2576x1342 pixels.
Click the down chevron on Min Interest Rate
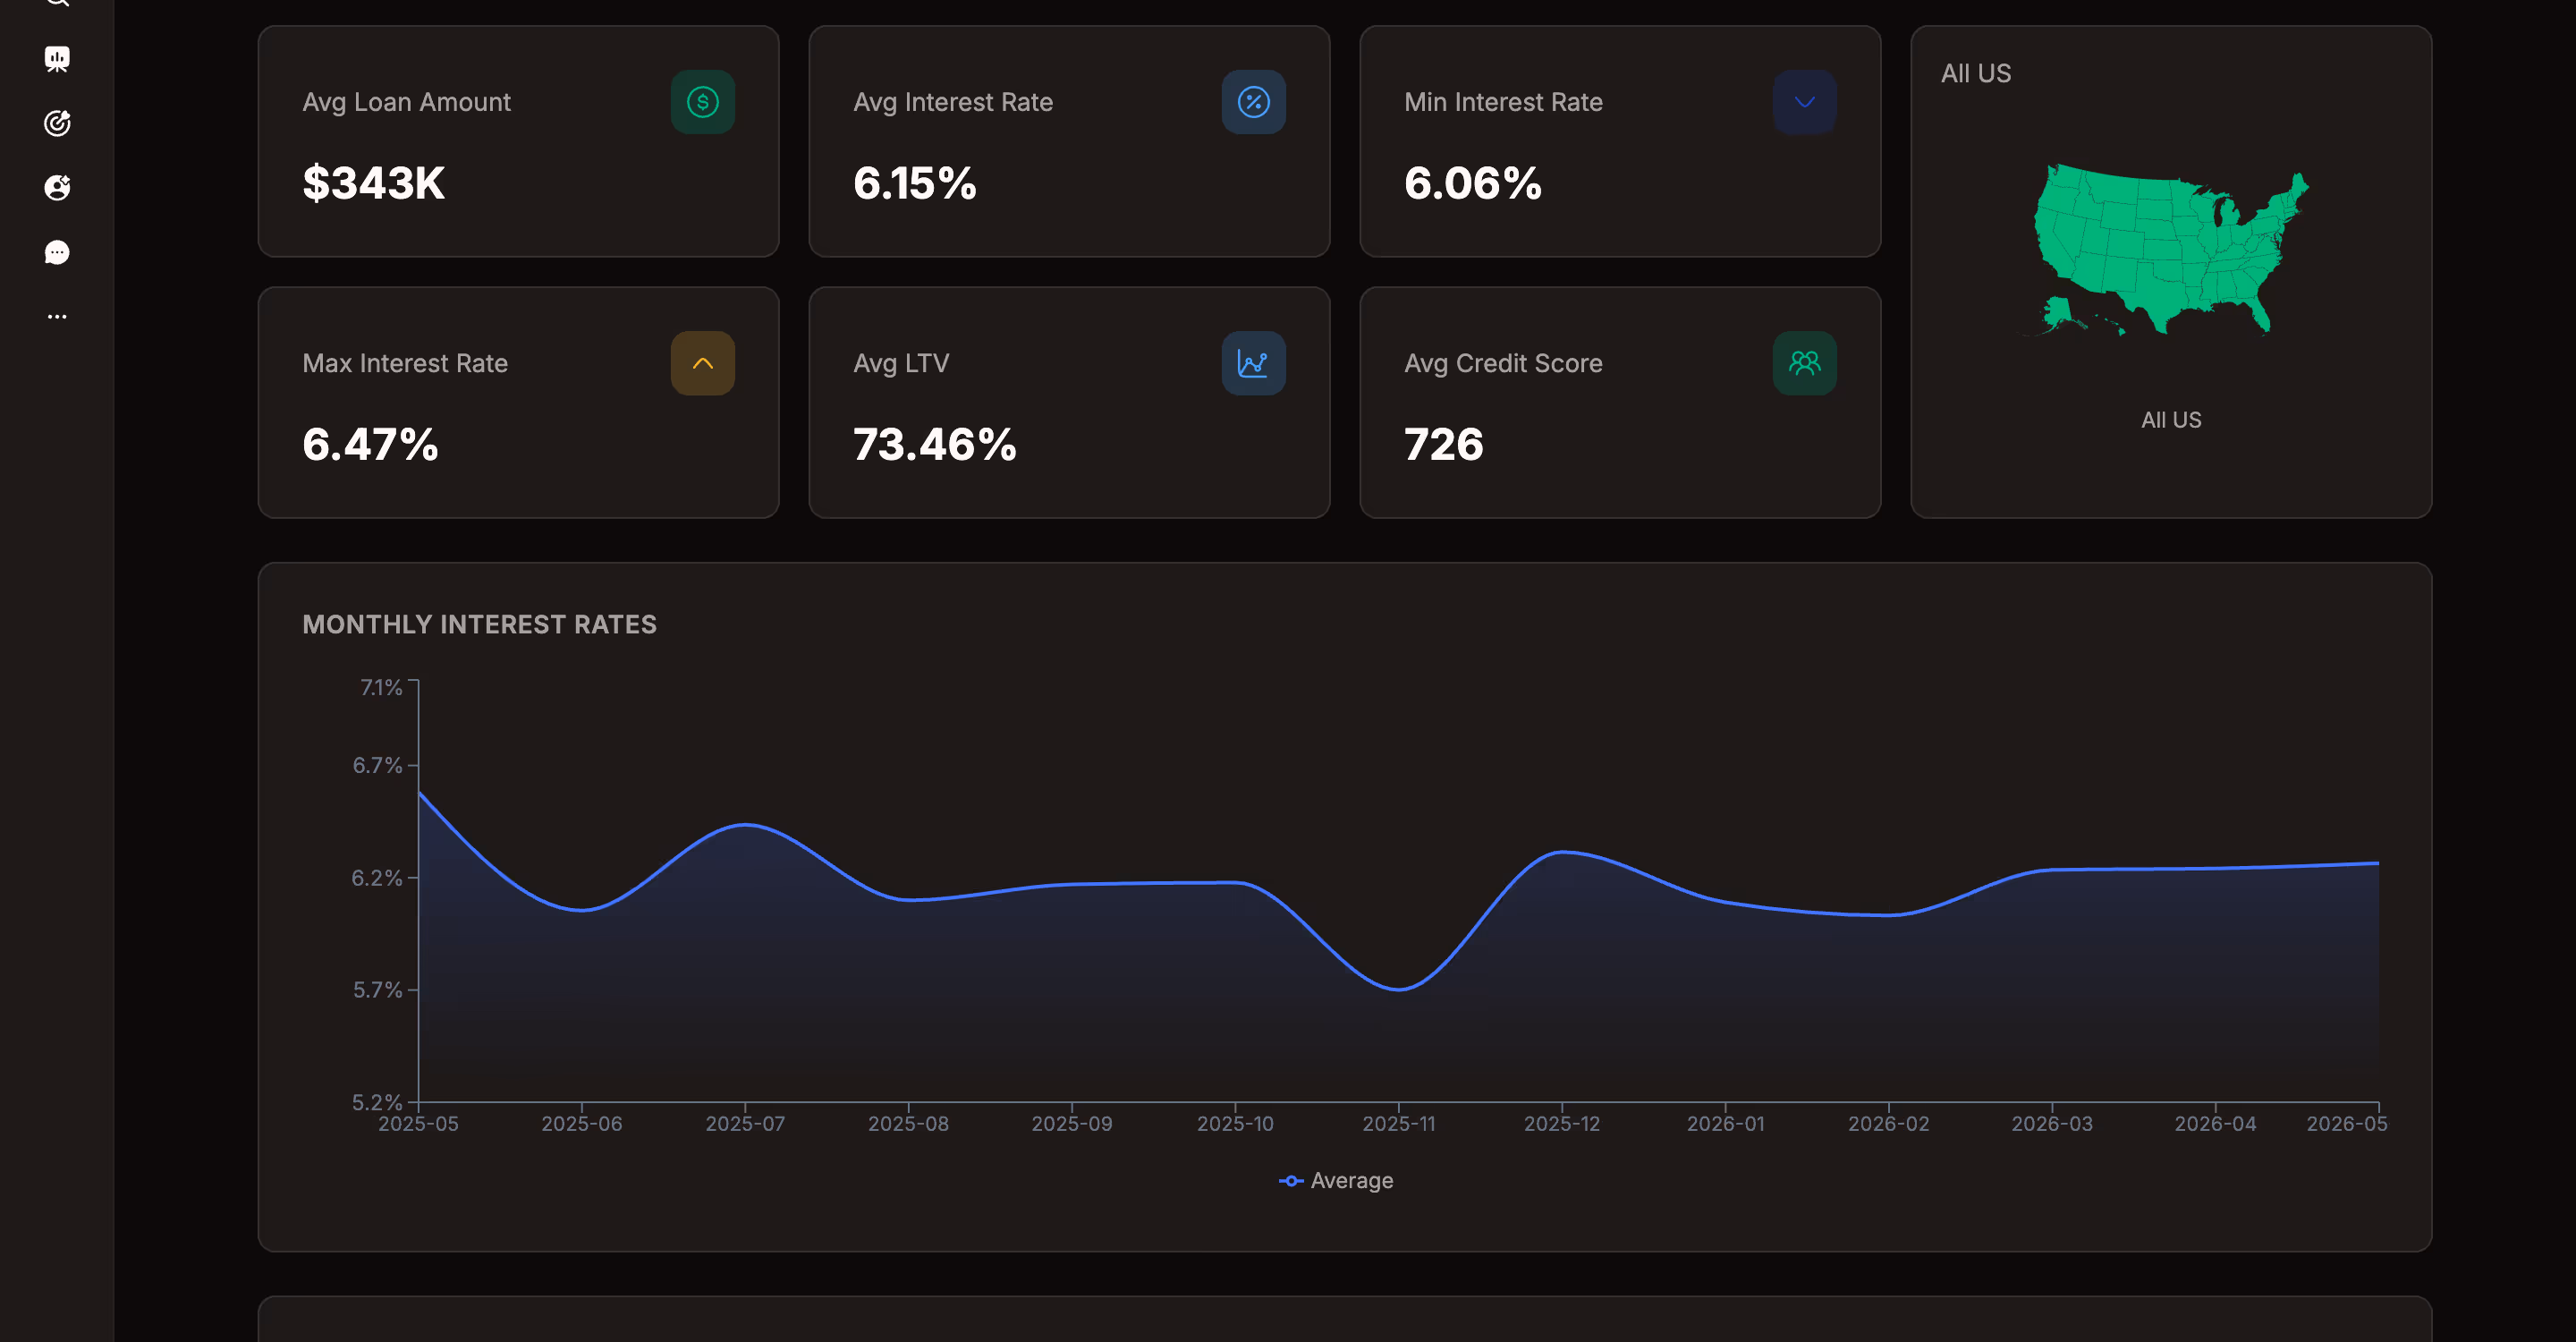click(1805, 102)
